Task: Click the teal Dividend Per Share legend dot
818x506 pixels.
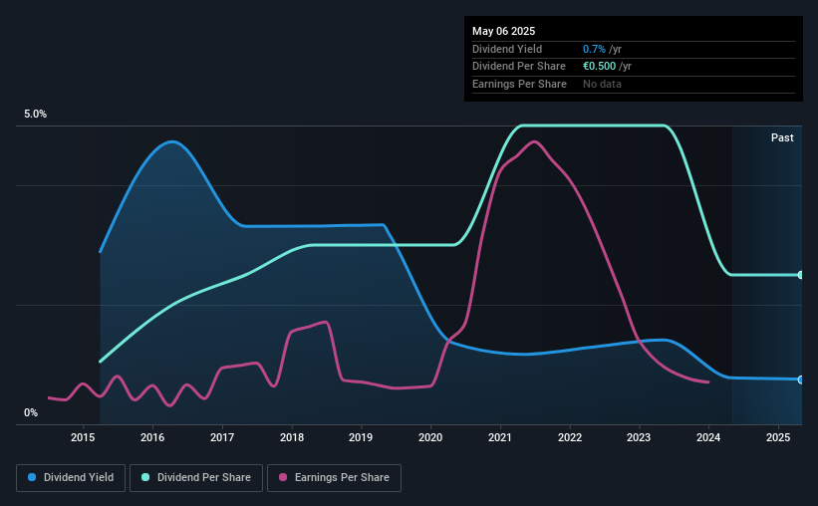Action: (x=145, y=477)
